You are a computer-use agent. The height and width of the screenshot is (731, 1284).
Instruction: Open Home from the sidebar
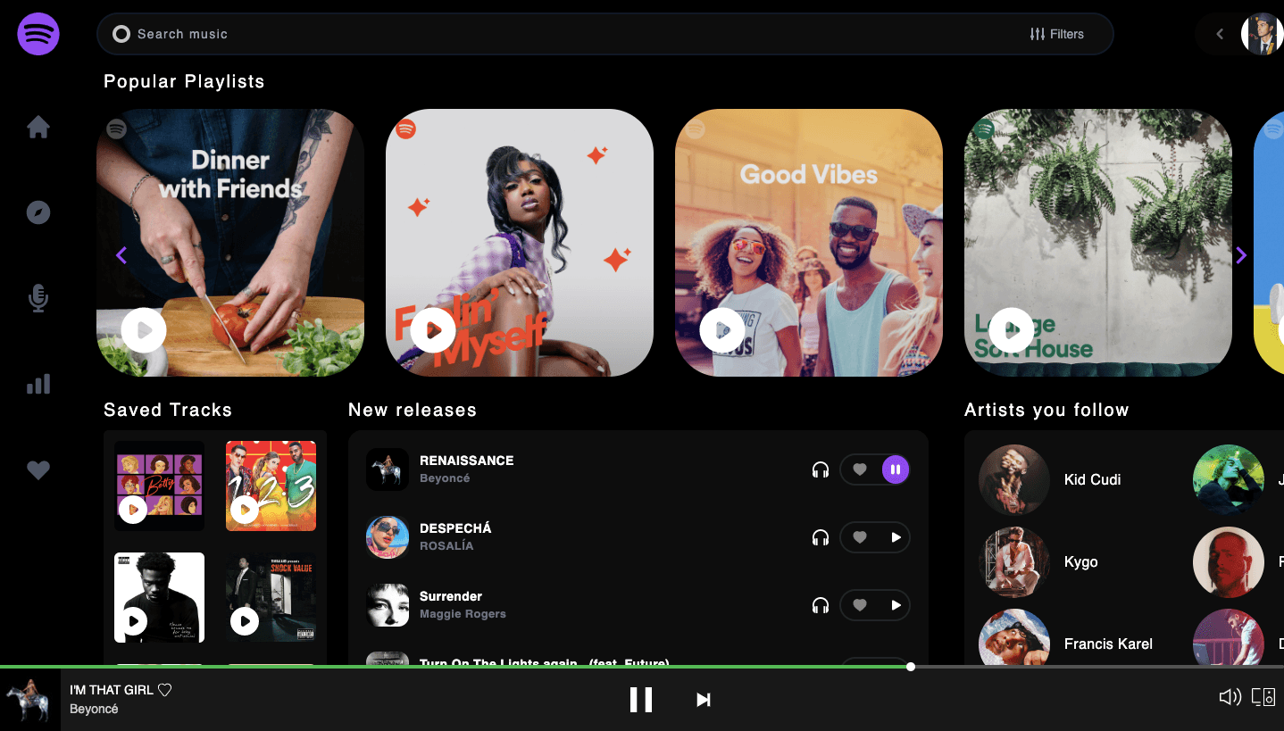38,128
